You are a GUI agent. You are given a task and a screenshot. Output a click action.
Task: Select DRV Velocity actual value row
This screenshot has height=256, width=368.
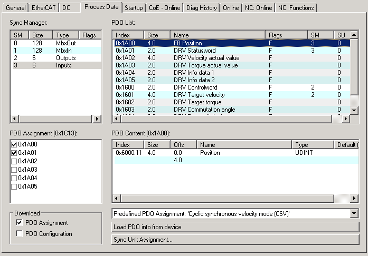point(232,58)
